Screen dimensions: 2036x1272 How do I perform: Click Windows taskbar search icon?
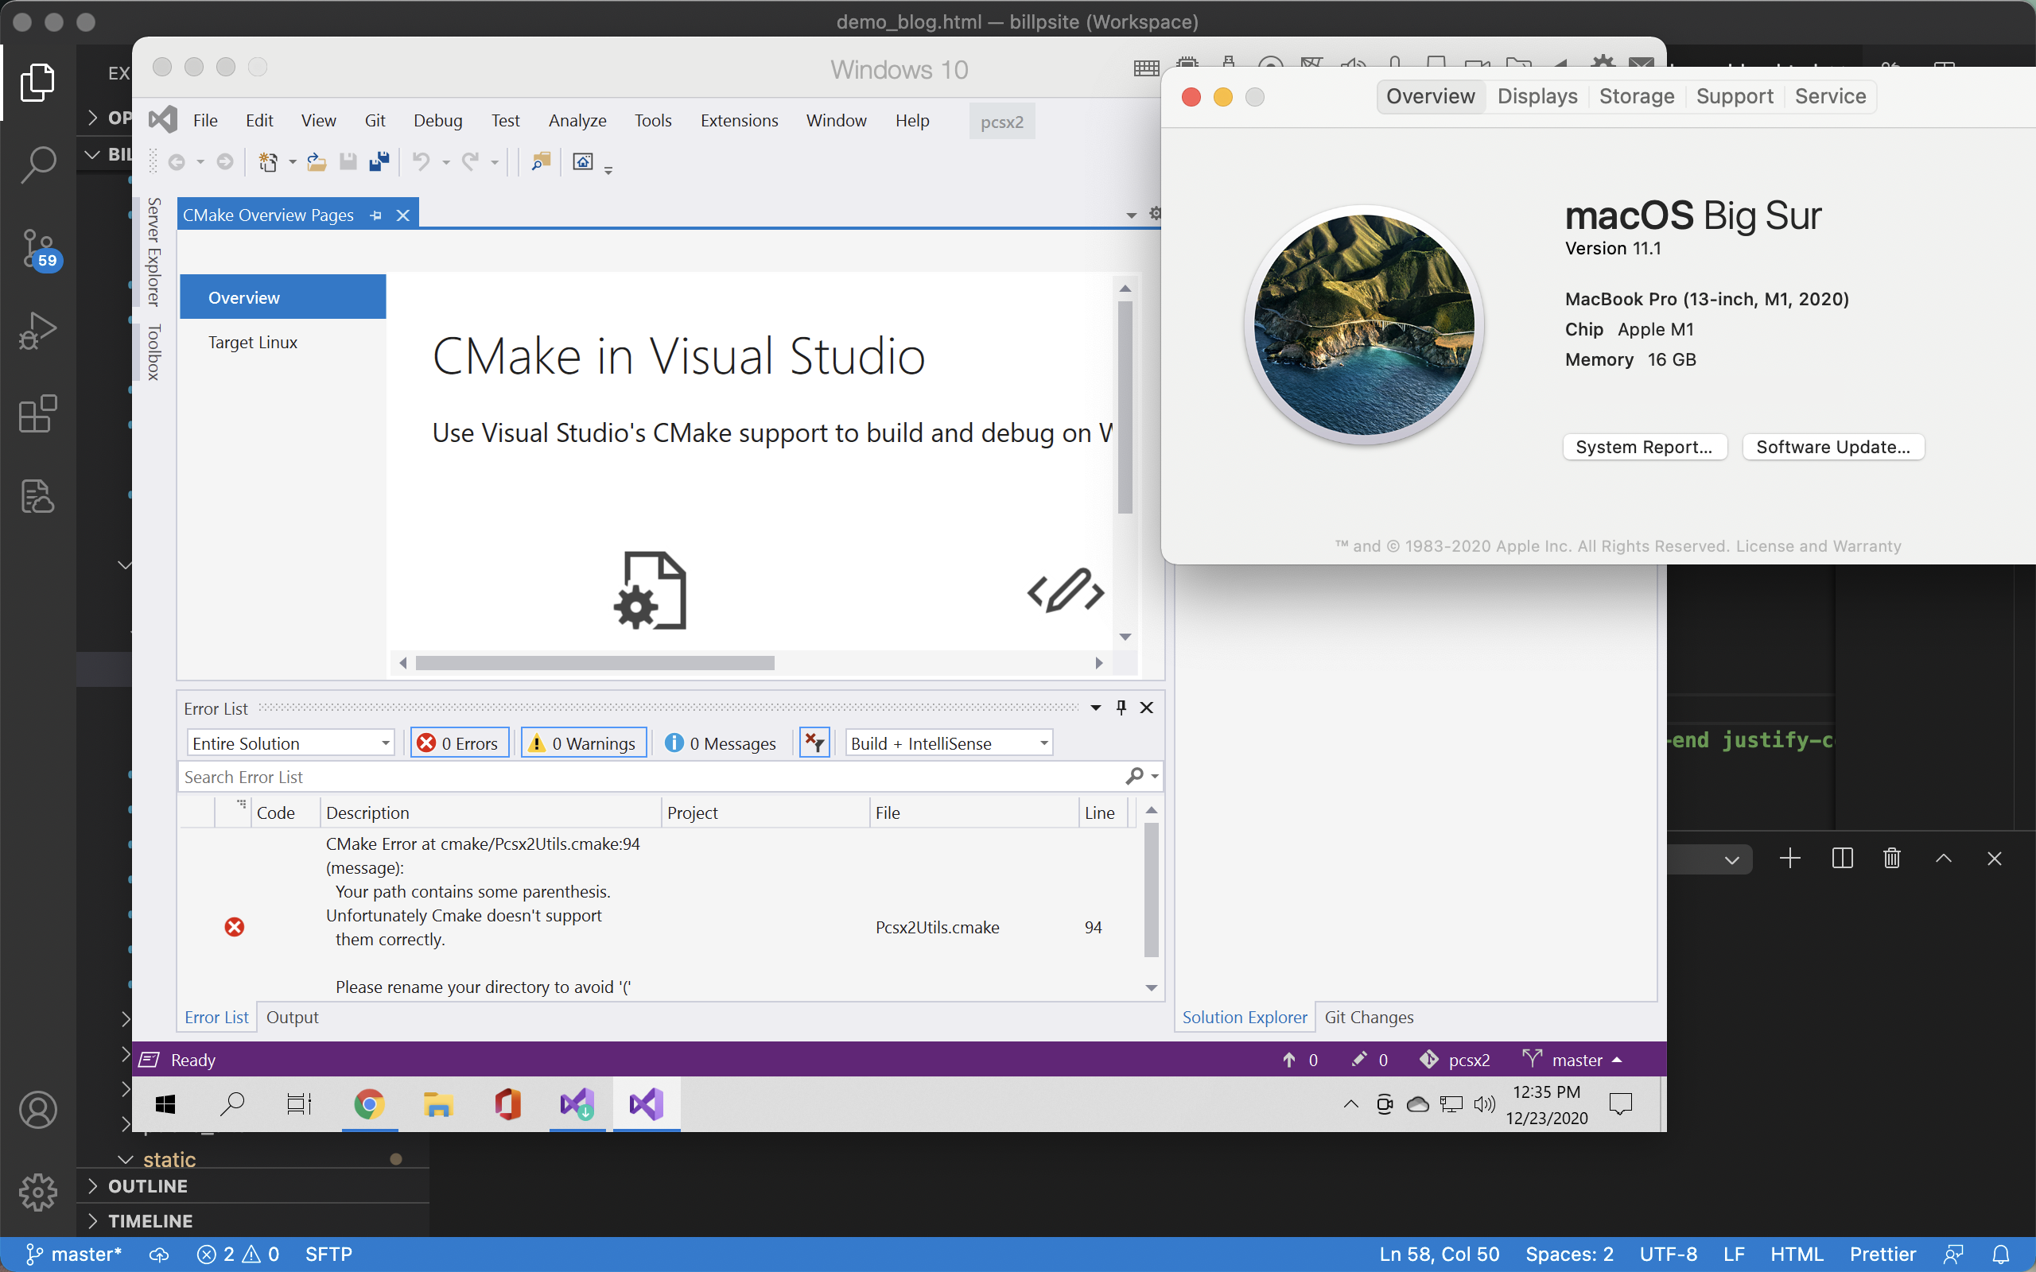(231, 1103)
